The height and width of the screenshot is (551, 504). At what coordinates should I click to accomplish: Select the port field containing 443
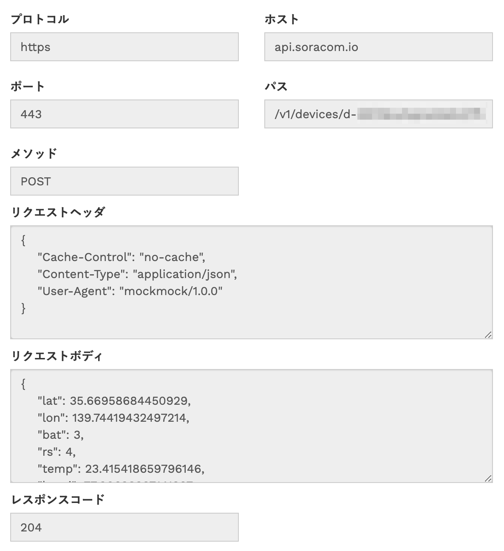pos(124,114)
